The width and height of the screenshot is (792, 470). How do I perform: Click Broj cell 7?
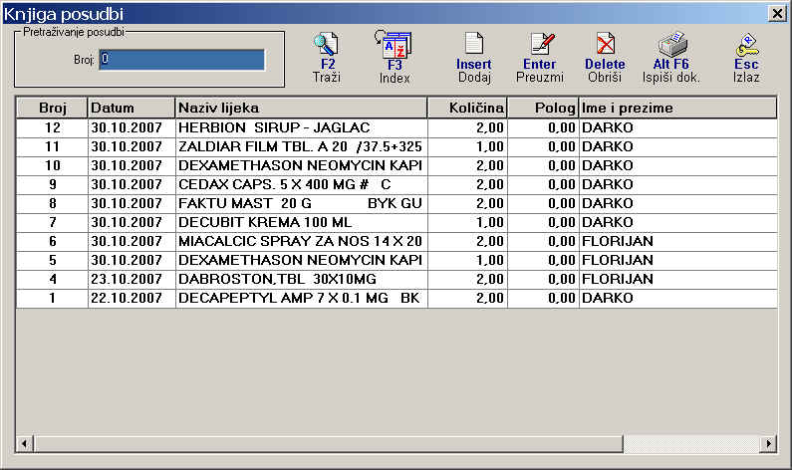click(53, 223)
